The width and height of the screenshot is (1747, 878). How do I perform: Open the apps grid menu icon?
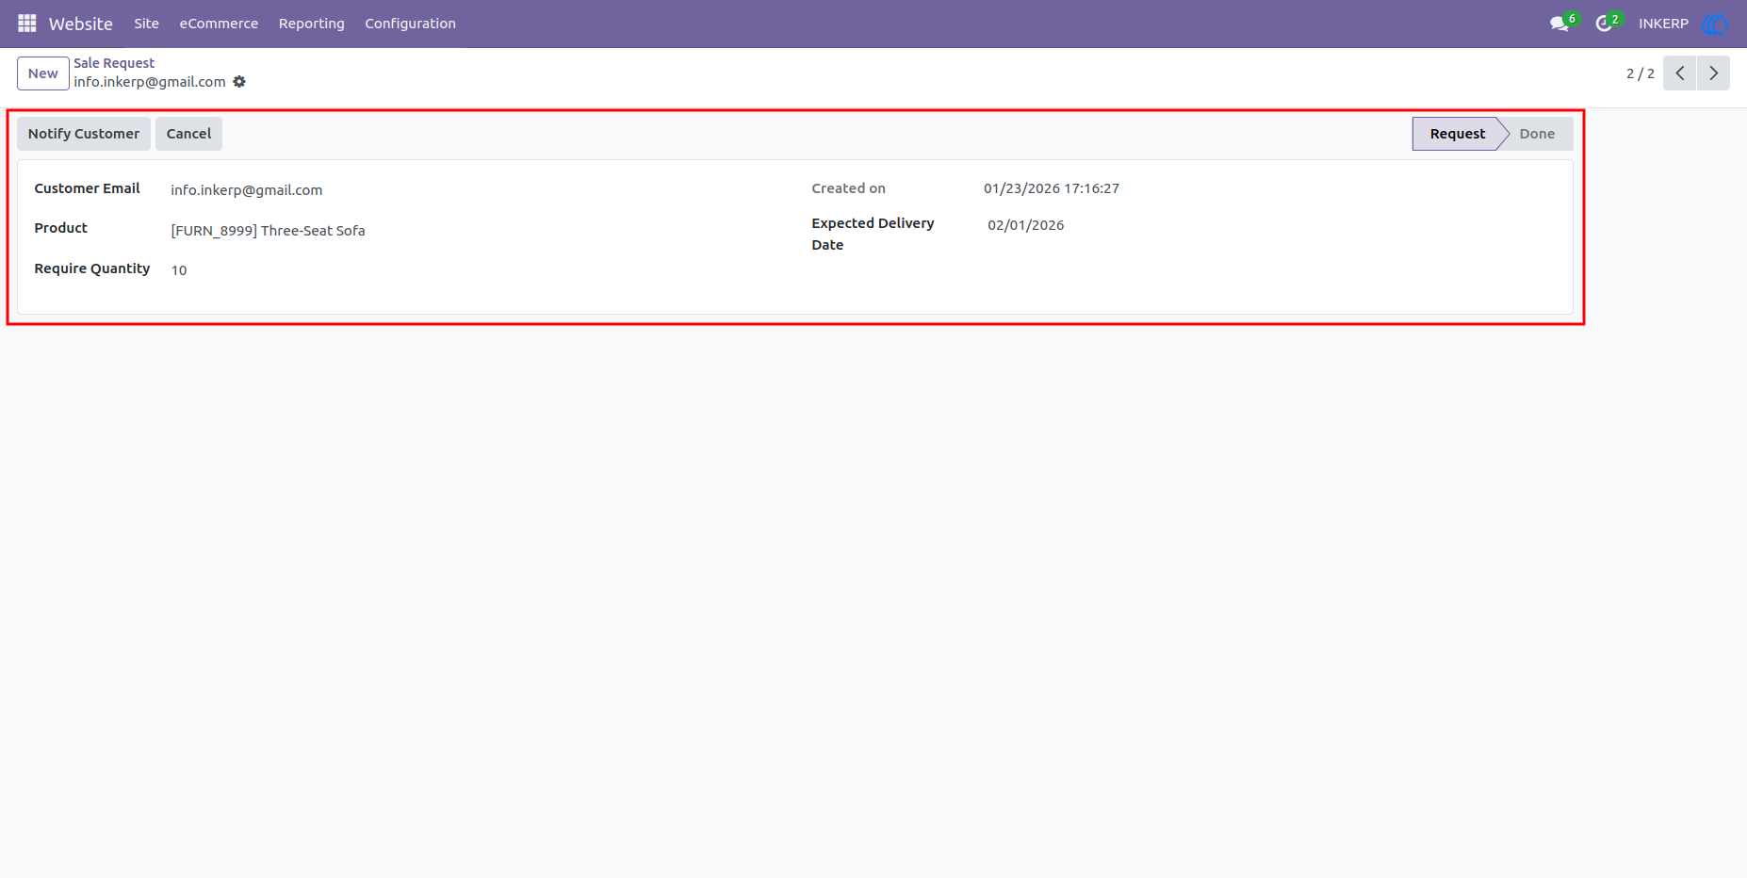[26, 24]
